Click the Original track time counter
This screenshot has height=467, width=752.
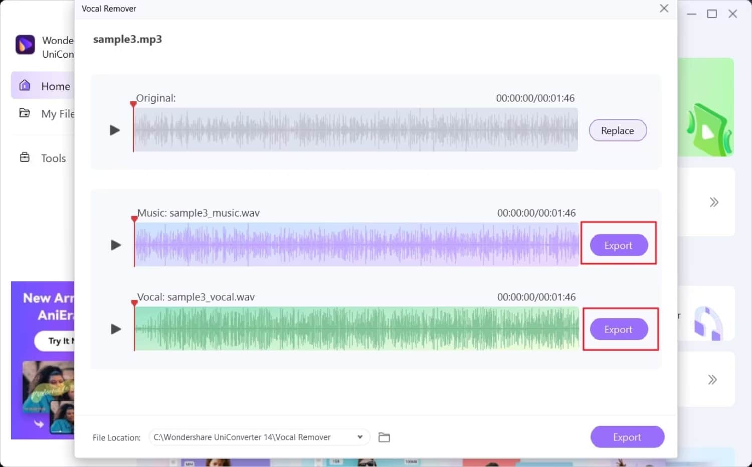coord(535,98)
